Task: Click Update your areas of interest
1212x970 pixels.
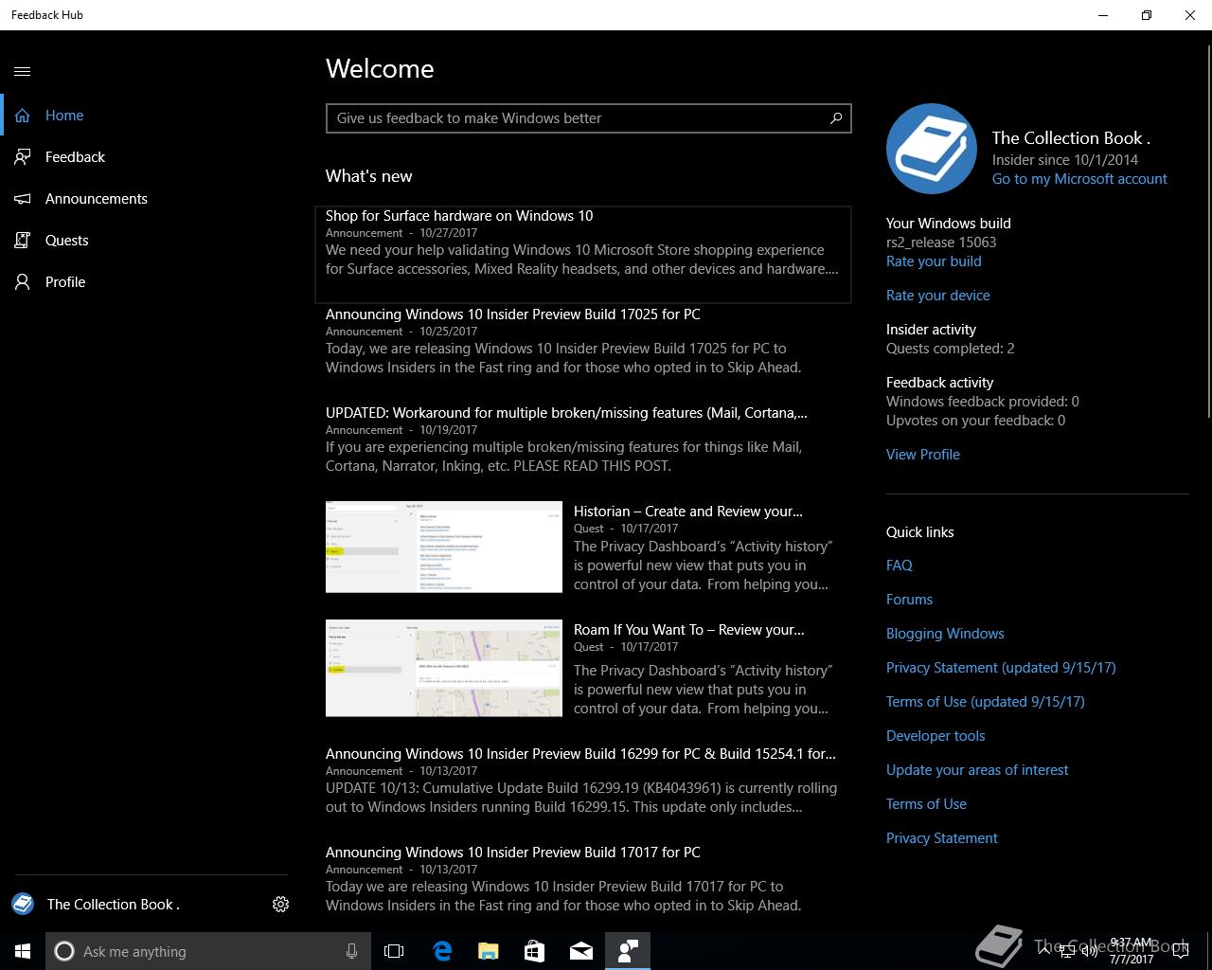Action: coord(977,770)
